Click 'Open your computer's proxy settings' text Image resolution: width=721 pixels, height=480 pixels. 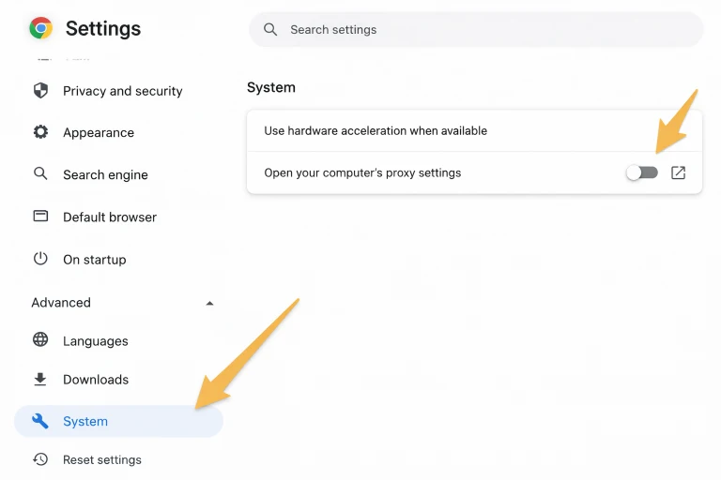pyautogui.click(x=362, y=172)
